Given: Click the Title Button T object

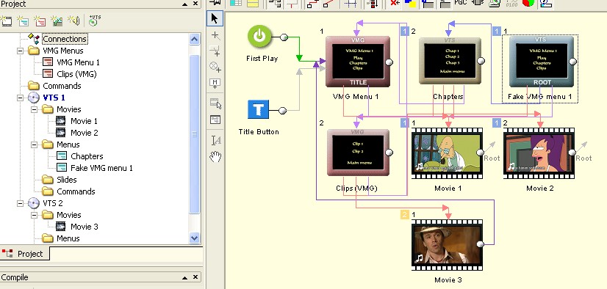Looking at the screenshot, I should point(258,110).
